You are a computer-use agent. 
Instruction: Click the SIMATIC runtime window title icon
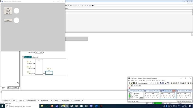(2, 1)
